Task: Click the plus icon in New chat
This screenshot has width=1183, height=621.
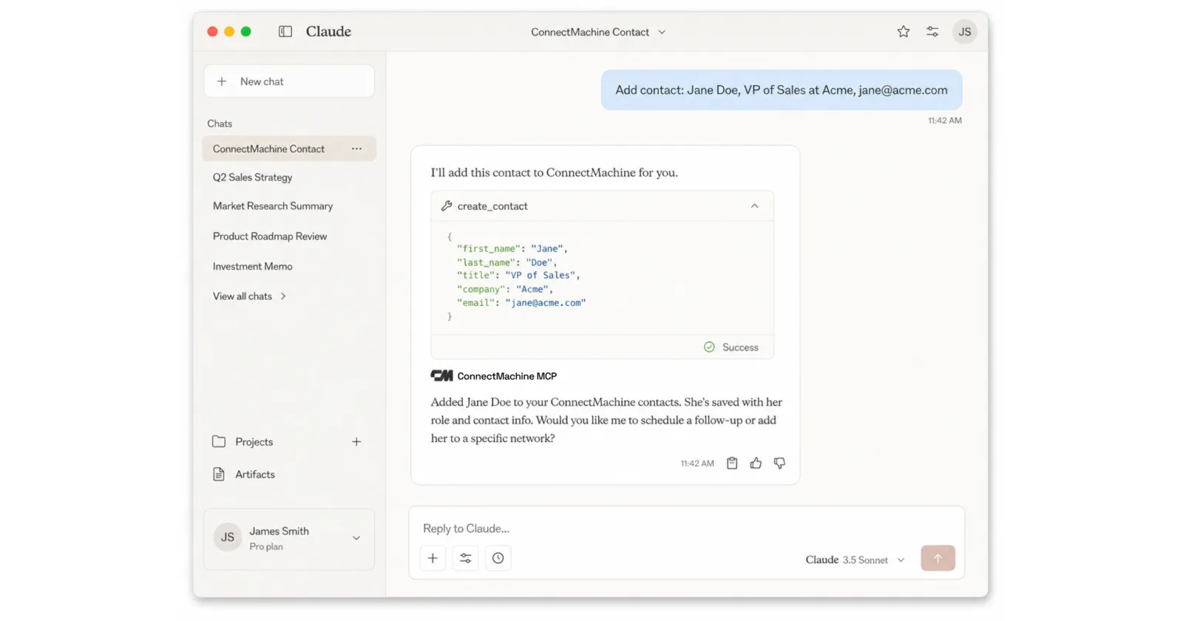Action: pyautogui.click(x=222, y=81)
